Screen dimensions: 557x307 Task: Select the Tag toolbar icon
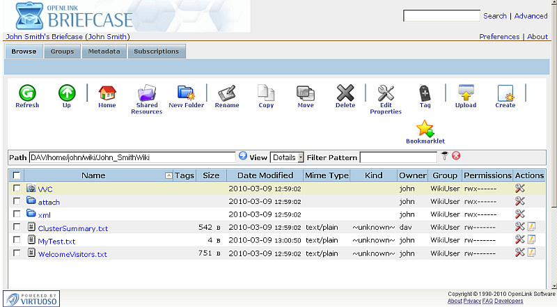click(425, 93)
